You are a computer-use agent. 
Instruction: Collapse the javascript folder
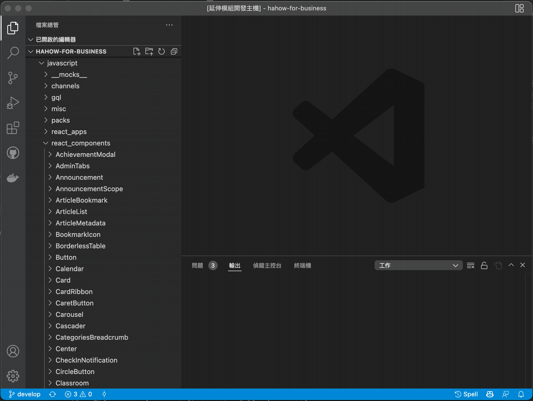coord(41,63)
